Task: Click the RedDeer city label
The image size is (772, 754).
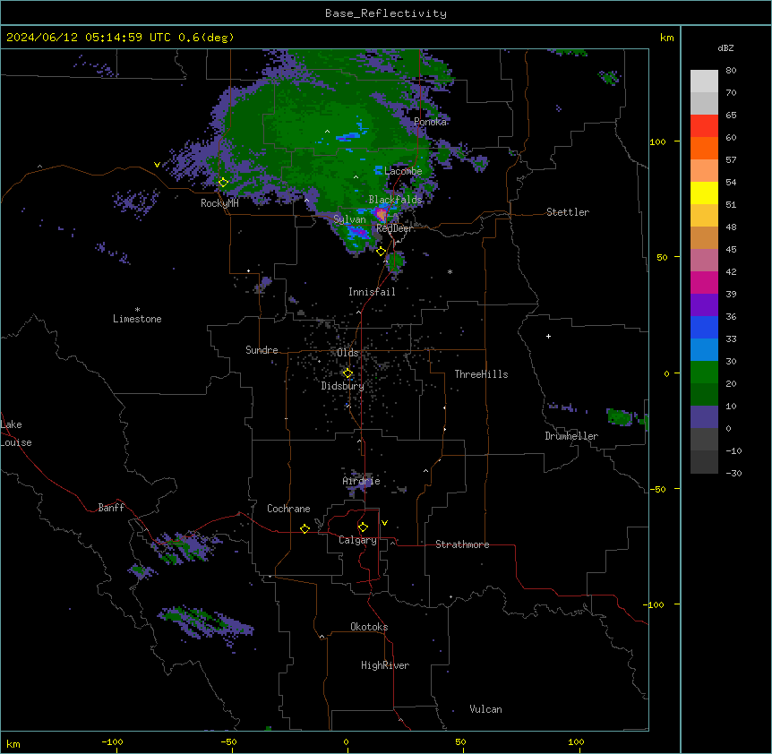Action: click(394, 228)
